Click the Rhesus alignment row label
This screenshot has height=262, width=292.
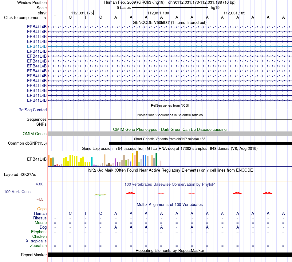[40, 218]
